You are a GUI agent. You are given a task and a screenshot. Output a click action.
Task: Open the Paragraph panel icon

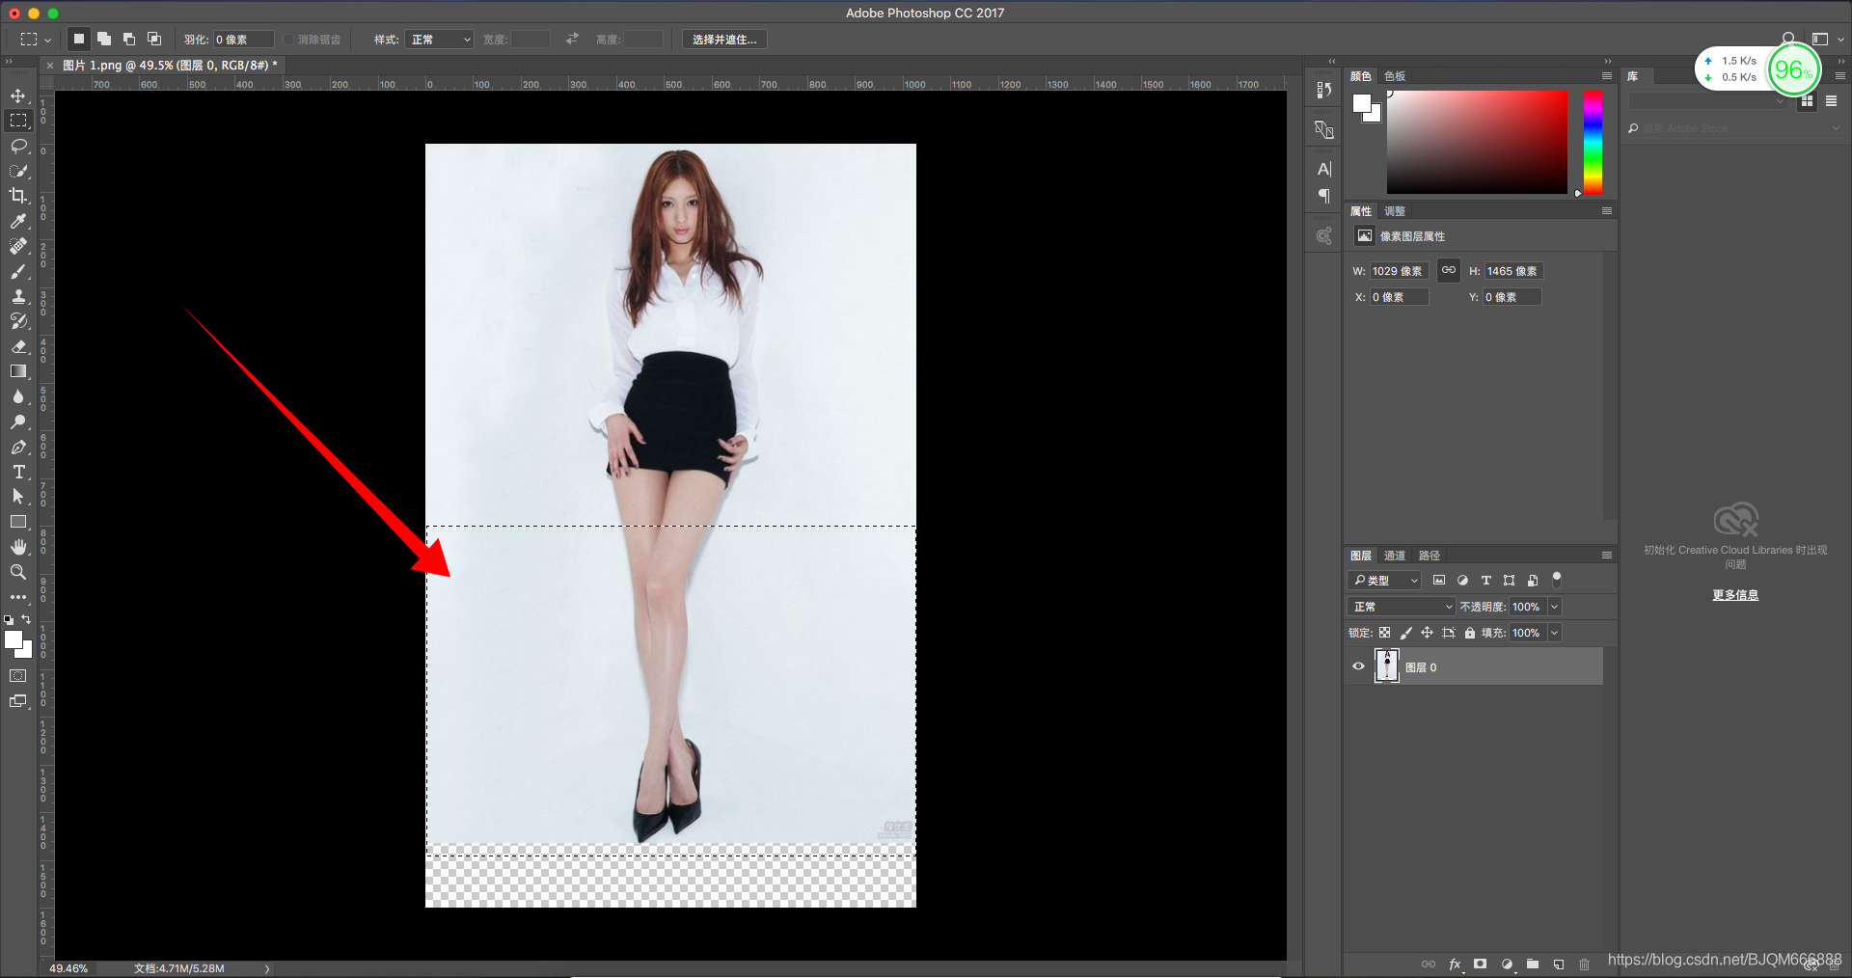[1323, 196]
